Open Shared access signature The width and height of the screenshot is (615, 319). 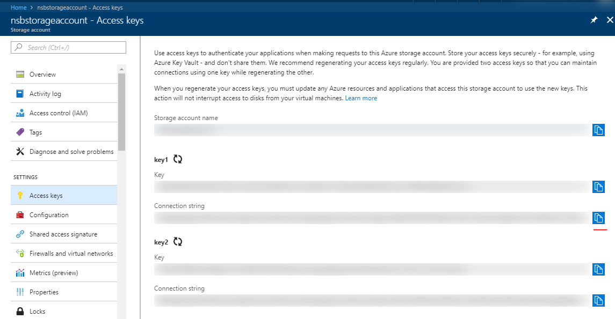tap(64, 234)
